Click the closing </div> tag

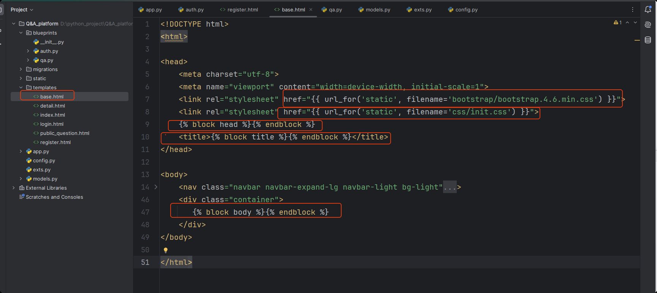coord(192,225)
